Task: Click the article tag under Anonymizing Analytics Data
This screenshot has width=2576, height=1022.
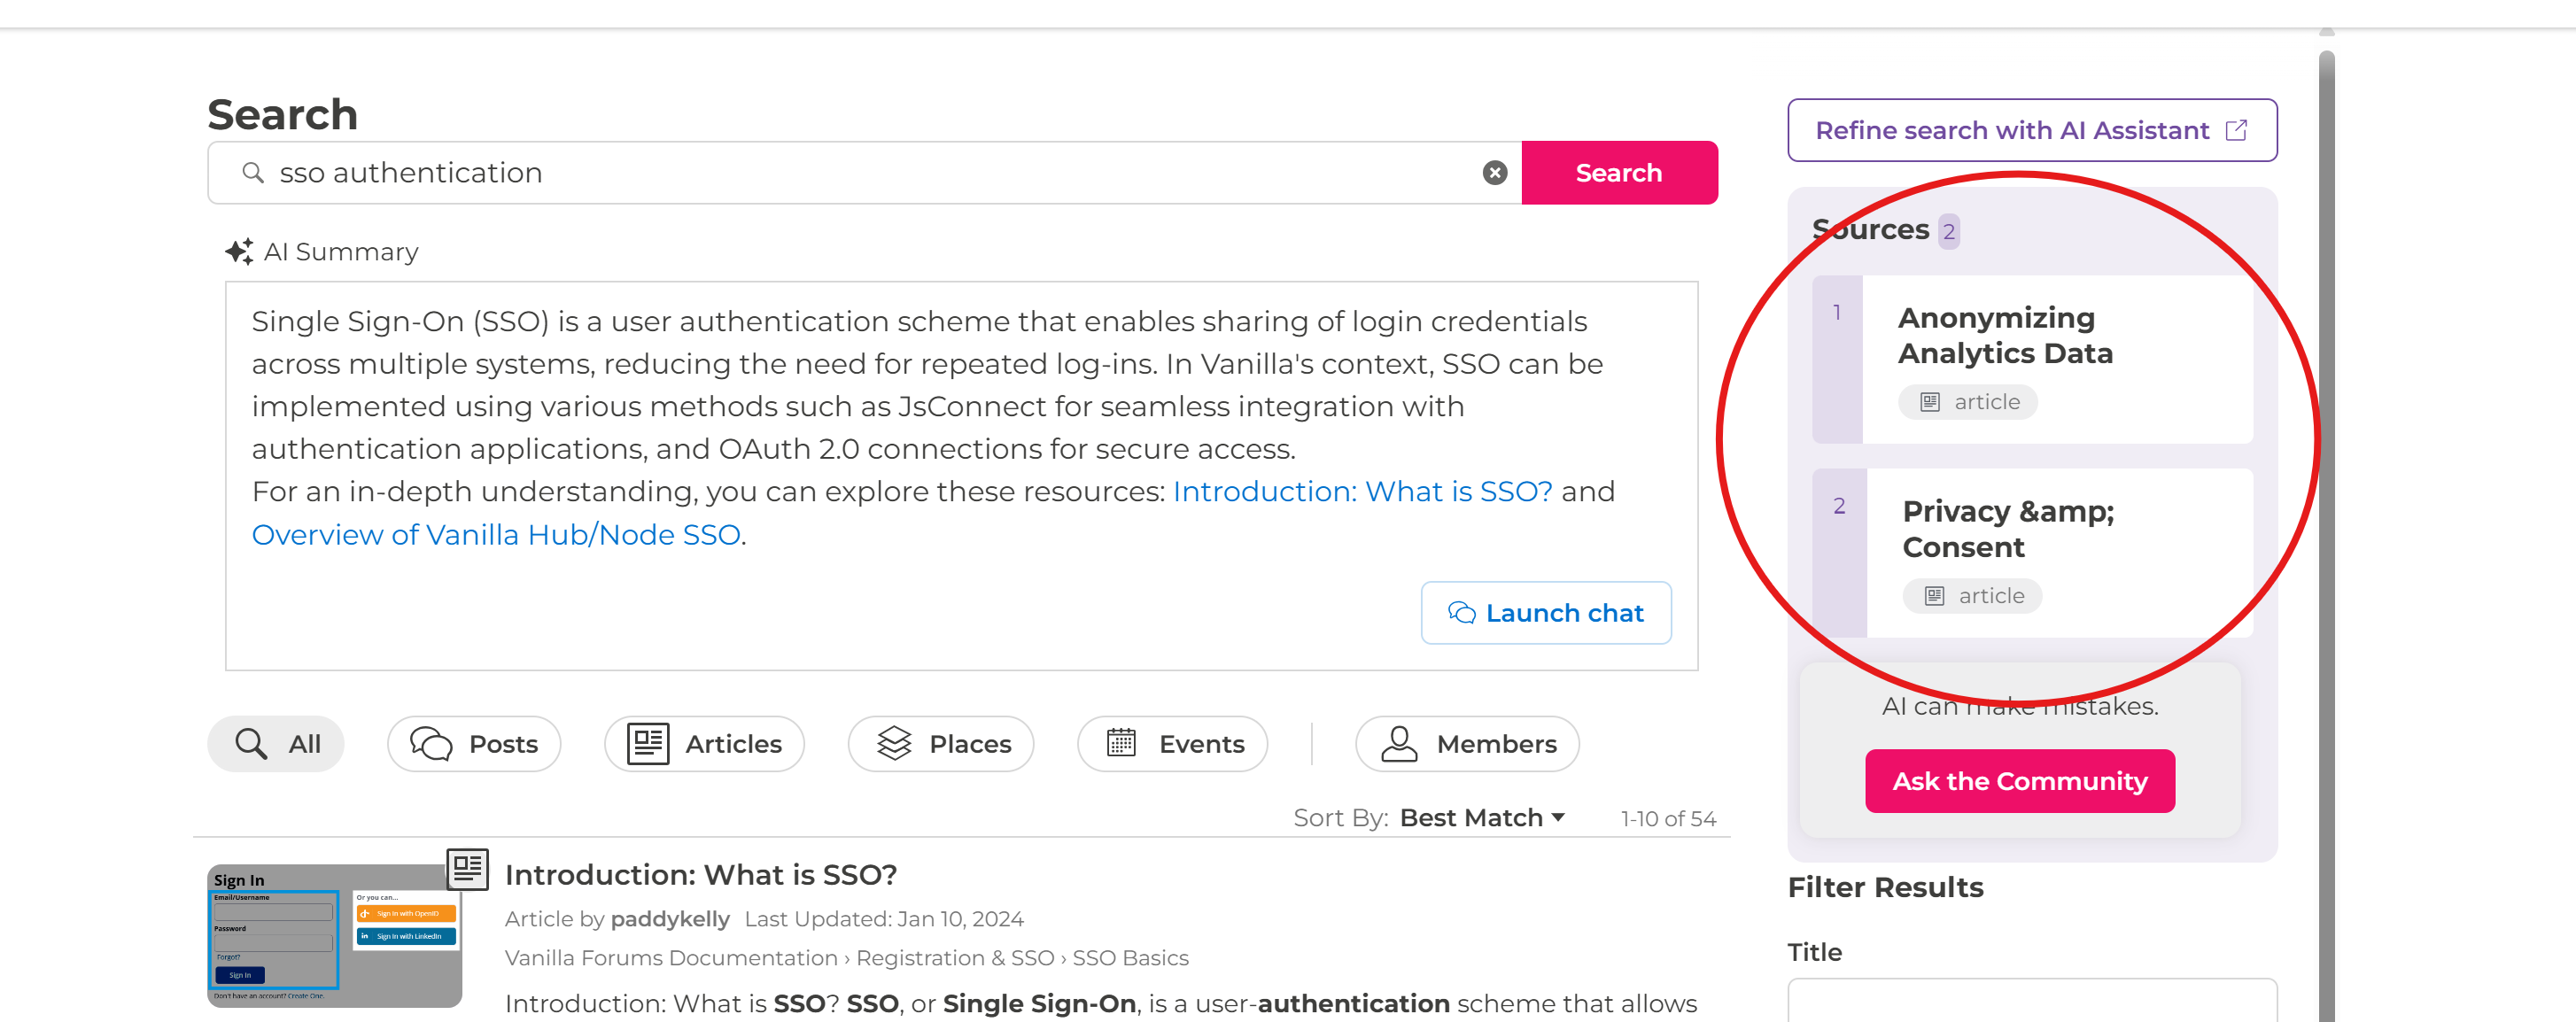Action: [1967, 402]
